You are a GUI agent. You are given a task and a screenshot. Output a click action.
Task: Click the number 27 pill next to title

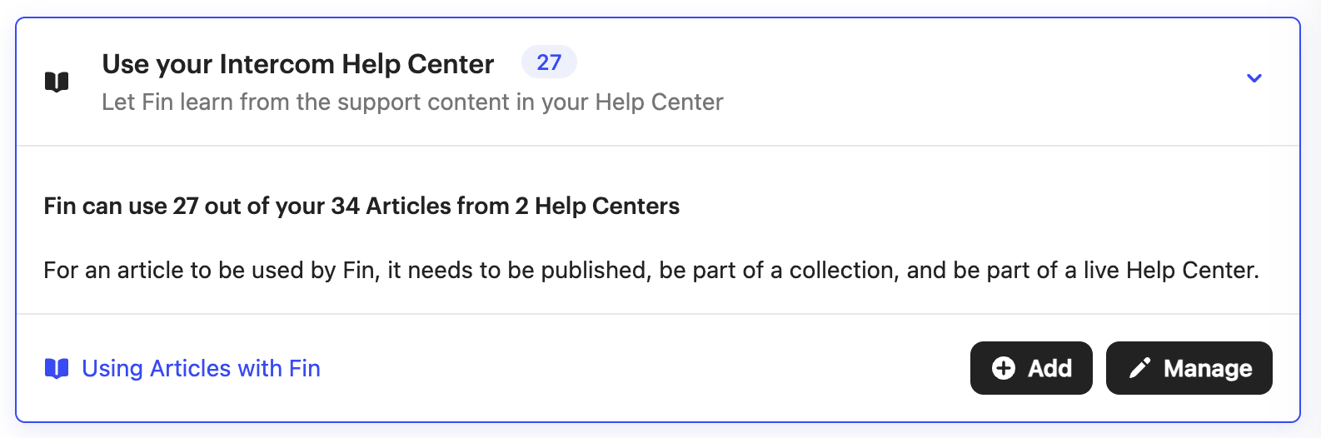(x=549, y=62)
